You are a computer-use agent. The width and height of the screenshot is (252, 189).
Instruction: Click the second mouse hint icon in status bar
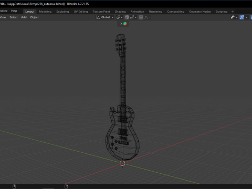click(66, 186)
